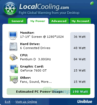Image resolution: width=97 pixels, height=105 pixels.
Task: Click the Pentium D 3.00GHz text
Action: tap(35, 59)
